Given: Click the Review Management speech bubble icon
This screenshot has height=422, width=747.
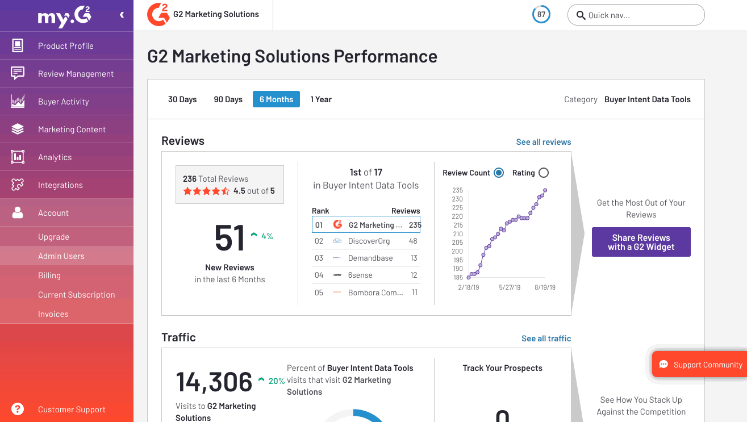Looking at the screenshot, I should coord(18,73).
